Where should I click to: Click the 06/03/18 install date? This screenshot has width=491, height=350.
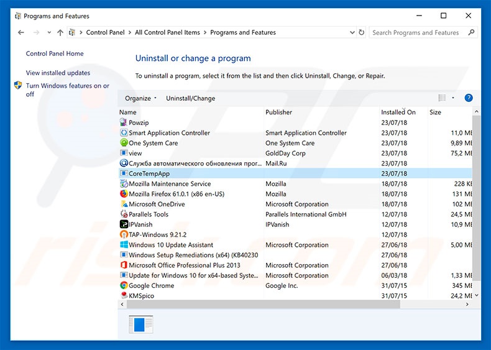(x=394, y=276)
